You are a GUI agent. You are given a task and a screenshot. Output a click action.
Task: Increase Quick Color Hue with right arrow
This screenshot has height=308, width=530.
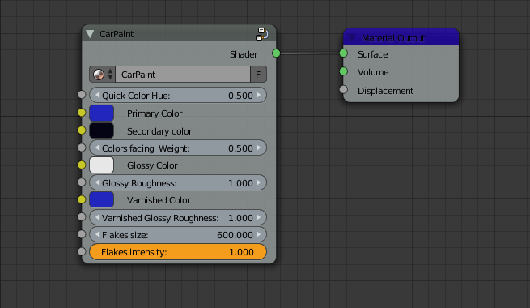[x=259, y=95]
